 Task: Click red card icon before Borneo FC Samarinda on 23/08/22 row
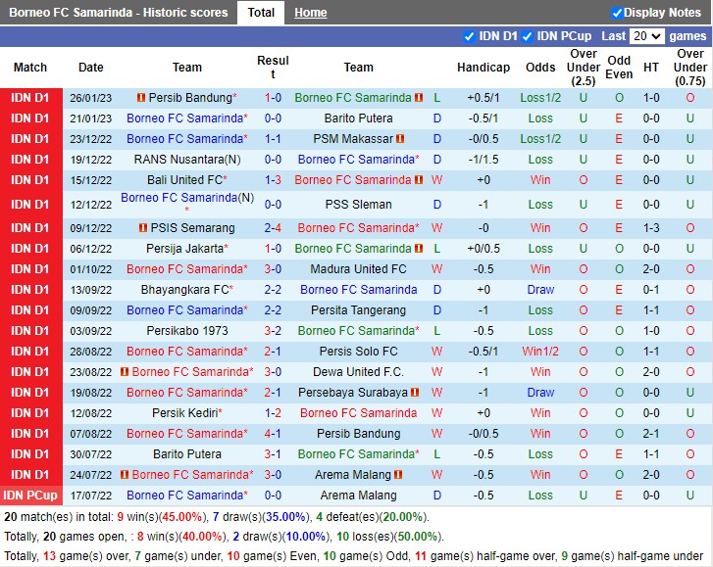coord(125,372)
